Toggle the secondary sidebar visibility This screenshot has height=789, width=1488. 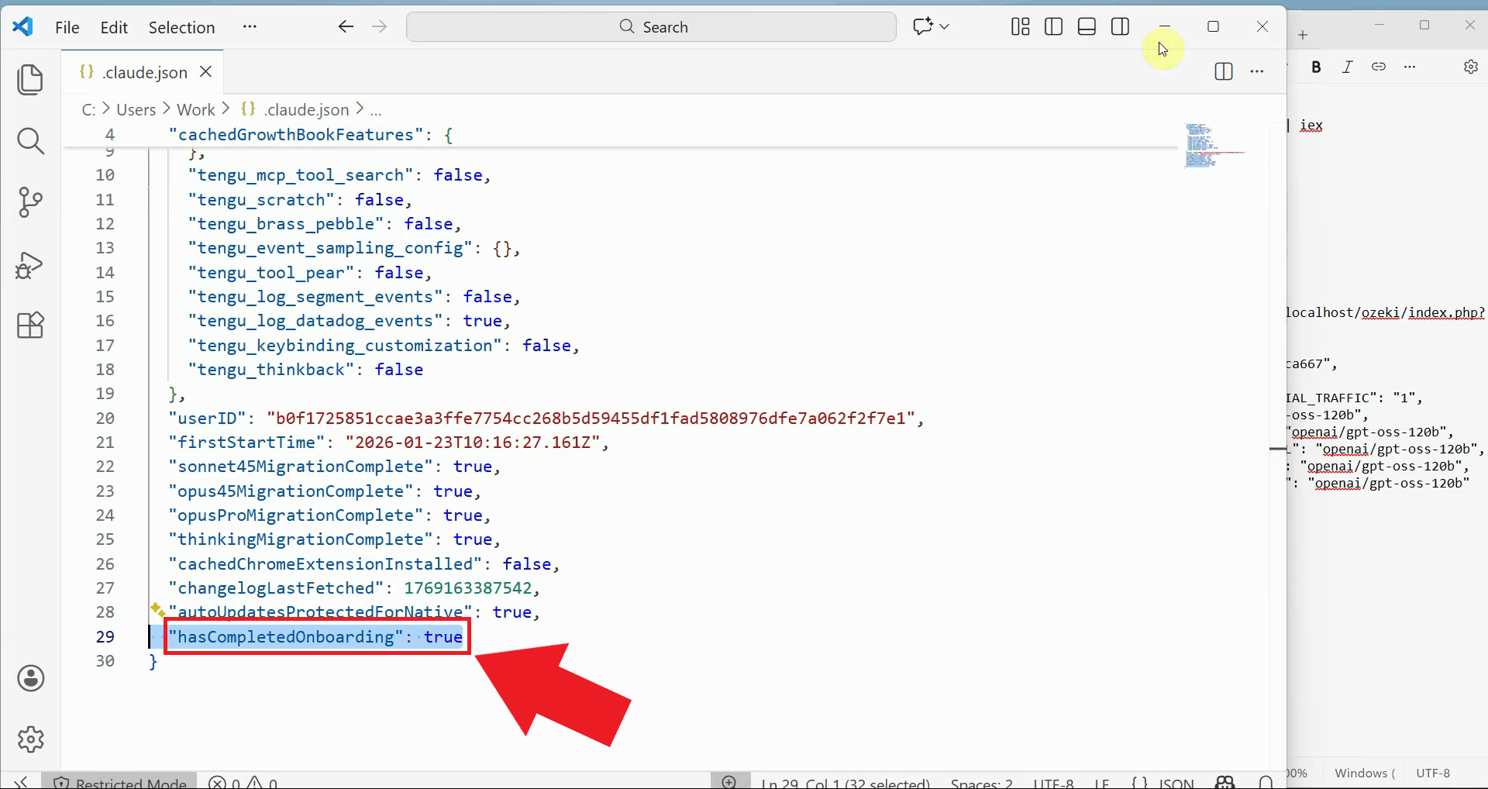coord(1120,26)
